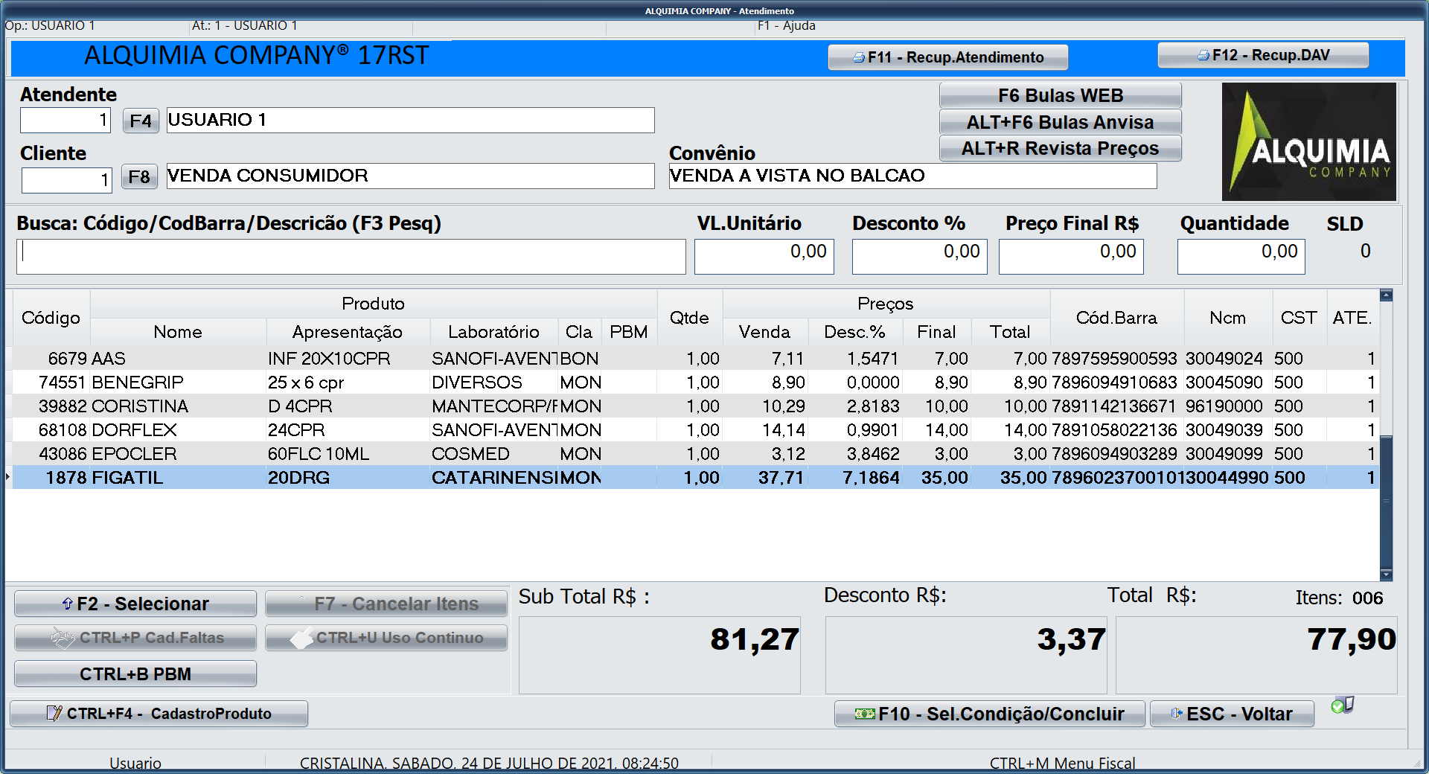This screenshot has height=774, width=1429.
Task: Click the CTRL+P Cad.Faltas icon
Action: click(63, 637)
